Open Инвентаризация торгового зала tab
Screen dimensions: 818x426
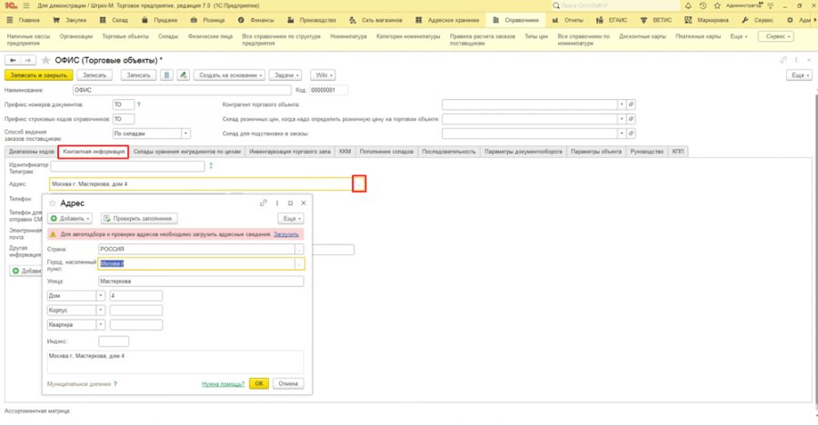point(290,152)
